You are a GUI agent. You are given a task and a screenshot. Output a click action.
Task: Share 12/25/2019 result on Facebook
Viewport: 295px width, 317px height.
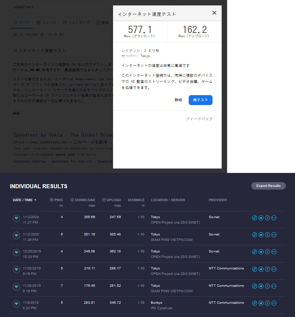tap(268, 252)
